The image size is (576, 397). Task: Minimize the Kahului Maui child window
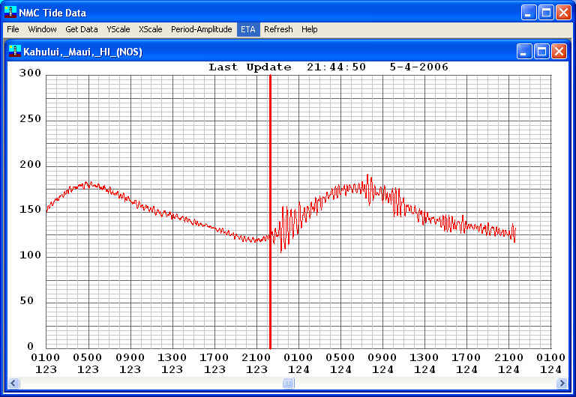coord(524,52)
